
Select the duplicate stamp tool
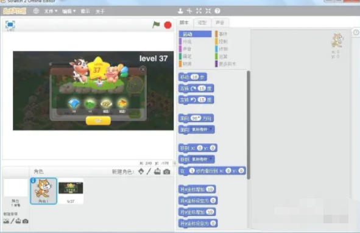pos(180,11)
